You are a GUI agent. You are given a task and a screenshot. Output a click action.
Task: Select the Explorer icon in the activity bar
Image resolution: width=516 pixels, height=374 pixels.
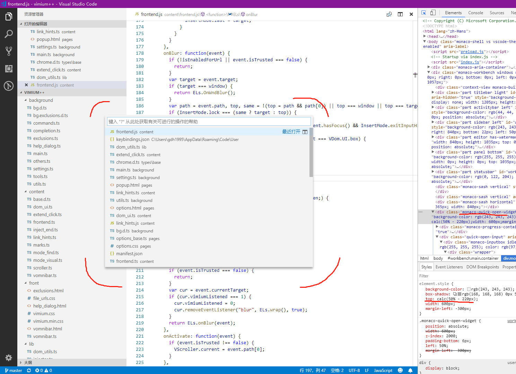coord(9,16)
